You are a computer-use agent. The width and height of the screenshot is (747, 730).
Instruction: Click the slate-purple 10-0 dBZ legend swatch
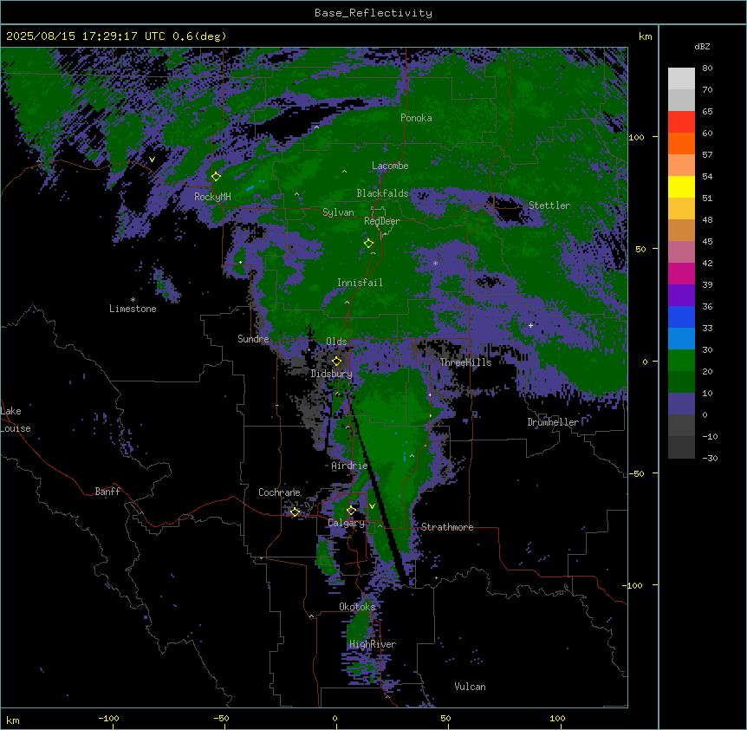(x=681, y=404)
